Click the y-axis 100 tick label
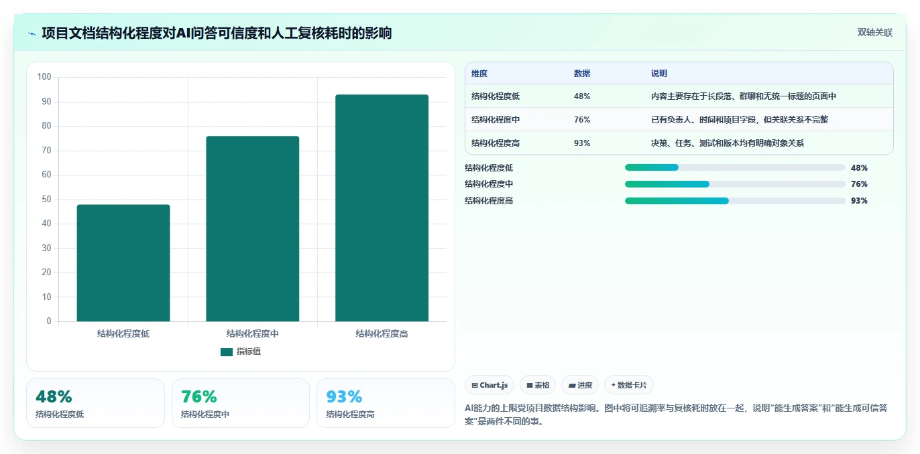This screenshot has height=454, width=920. [44, 77]
